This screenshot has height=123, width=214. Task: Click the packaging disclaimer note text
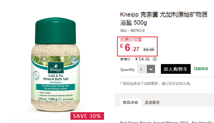click(x=156, y=84)
